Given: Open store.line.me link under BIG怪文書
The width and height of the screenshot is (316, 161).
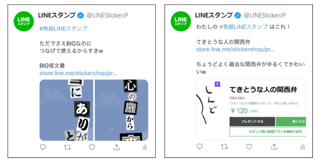Looking at the screenshot, I should pos(78,73).
